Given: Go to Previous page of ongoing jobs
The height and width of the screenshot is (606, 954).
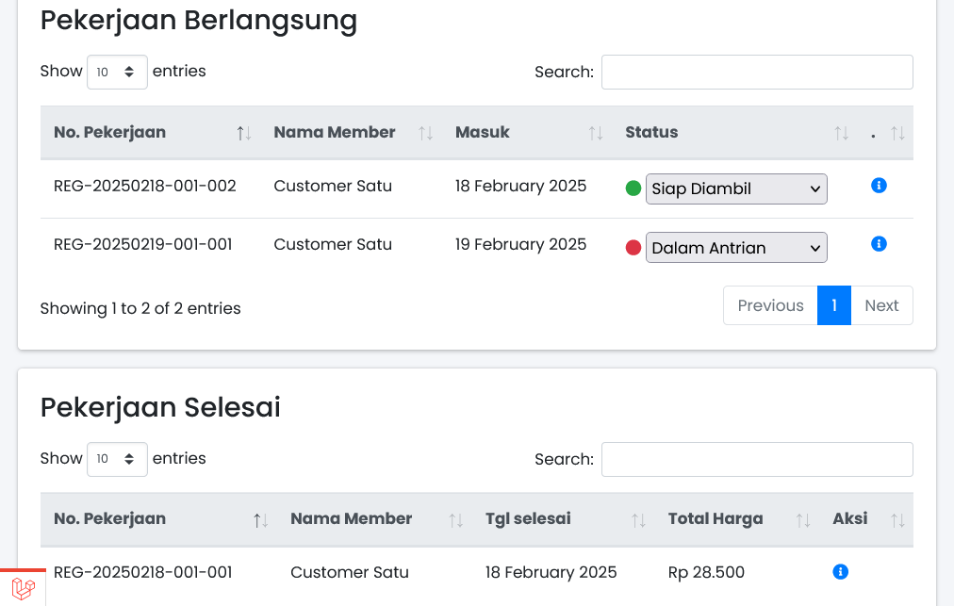Looking at the screenshot, I should coord(770,305).
